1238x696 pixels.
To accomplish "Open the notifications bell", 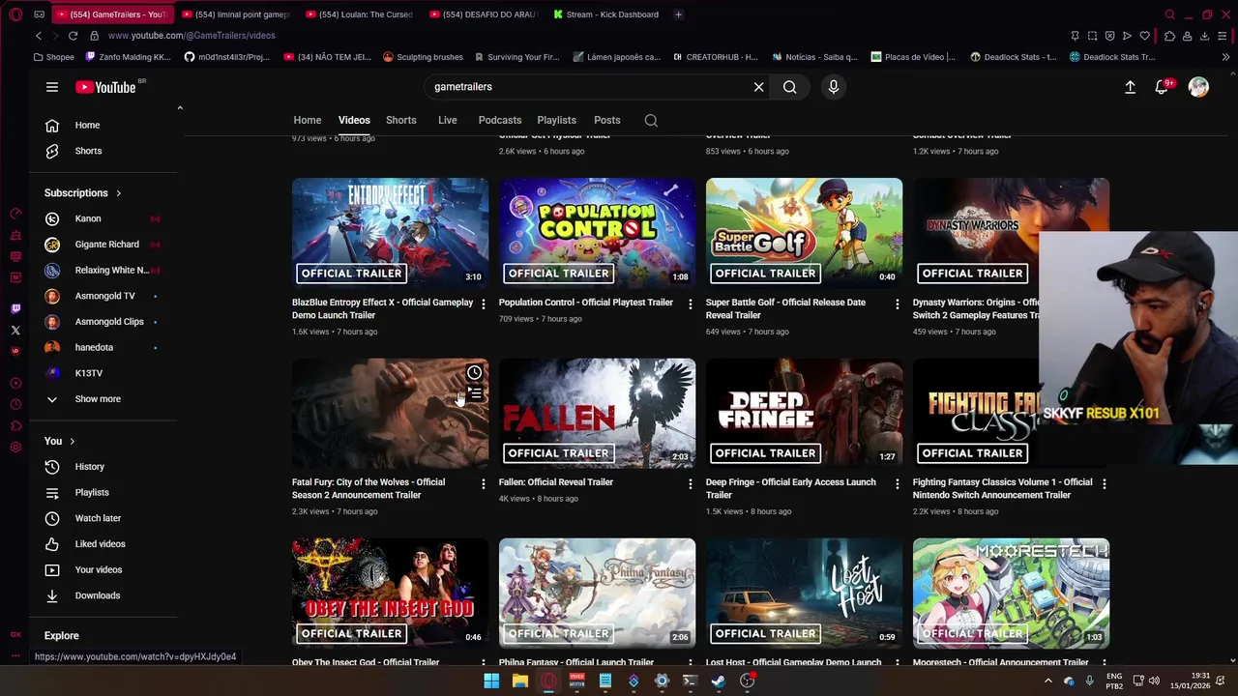I will pyautogui.click(x=1163, y=87).
